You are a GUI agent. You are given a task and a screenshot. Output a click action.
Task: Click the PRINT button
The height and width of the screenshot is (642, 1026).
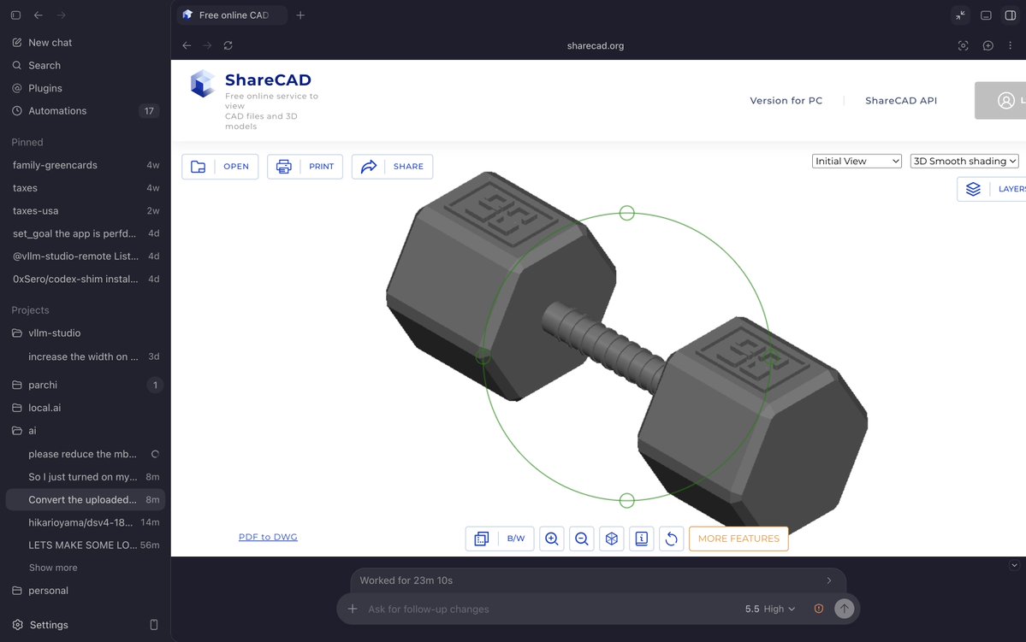[x=305, y=166]
